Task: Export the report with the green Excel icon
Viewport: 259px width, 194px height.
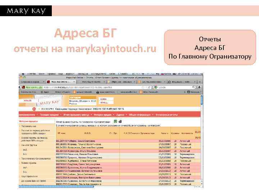Action: point(115,121)
